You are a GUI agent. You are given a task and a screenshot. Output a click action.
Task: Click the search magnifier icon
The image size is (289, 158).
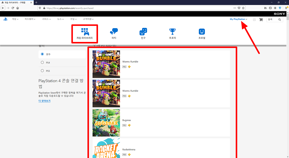(280, 20)
